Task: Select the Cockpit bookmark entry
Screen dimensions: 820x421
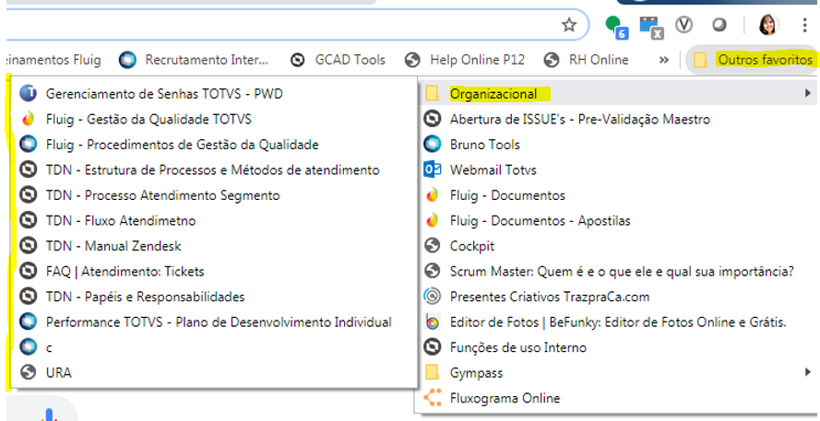Action: pyautogui.click(x=471, y=246)
